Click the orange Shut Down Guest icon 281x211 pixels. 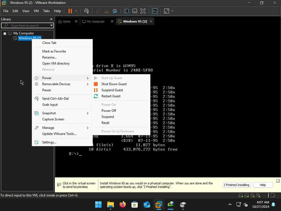(x=96, y=84)
